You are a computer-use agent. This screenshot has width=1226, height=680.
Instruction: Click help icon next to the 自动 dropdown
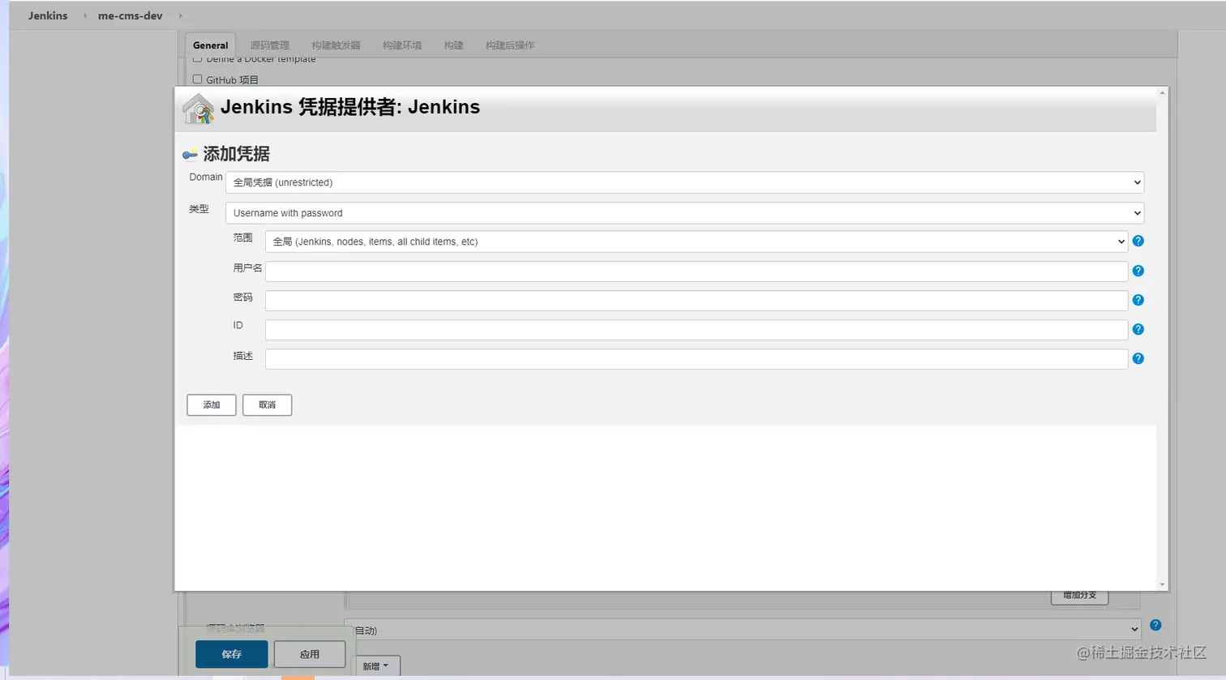pos(1155,625)
